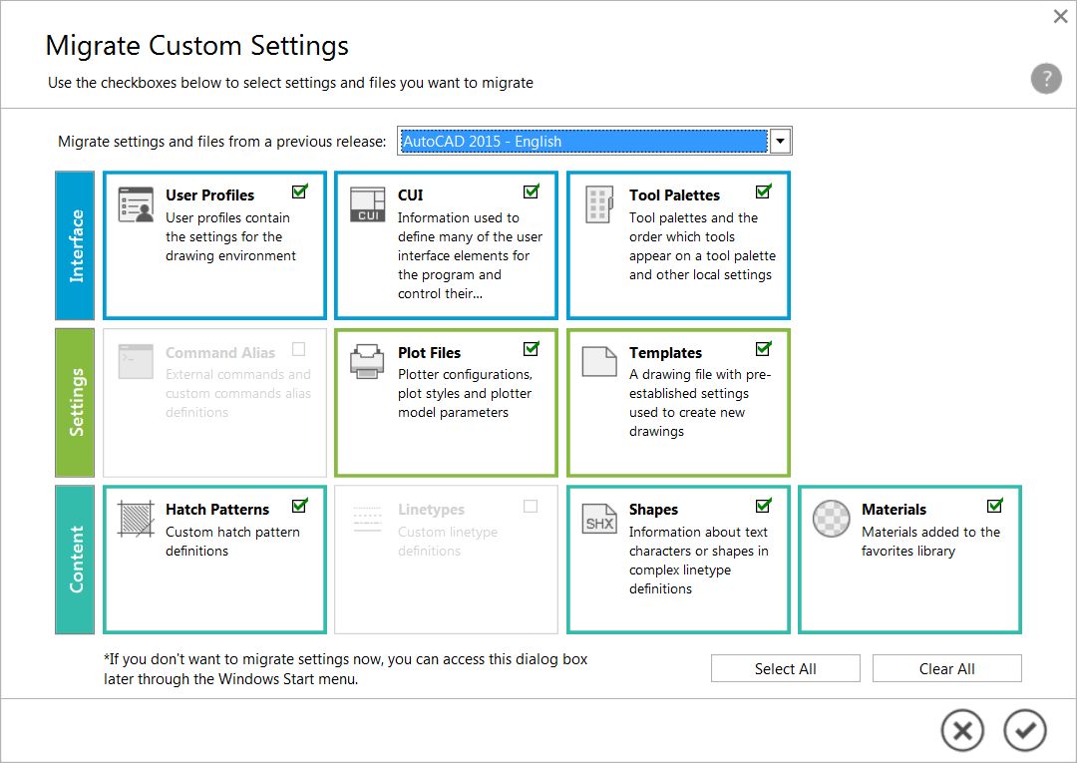The height and width of the screenshot is (763, 1077).
Task: Uncheck the User Profiles checkbox
Action: 299,191
